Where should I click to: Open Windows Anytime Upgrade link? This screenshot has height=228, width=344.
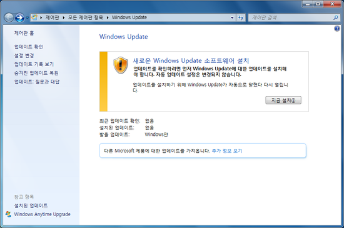42,214
